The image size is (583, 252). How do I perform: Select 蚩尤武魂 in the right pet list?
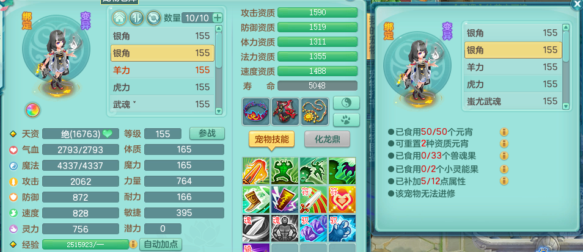[513, 101]
